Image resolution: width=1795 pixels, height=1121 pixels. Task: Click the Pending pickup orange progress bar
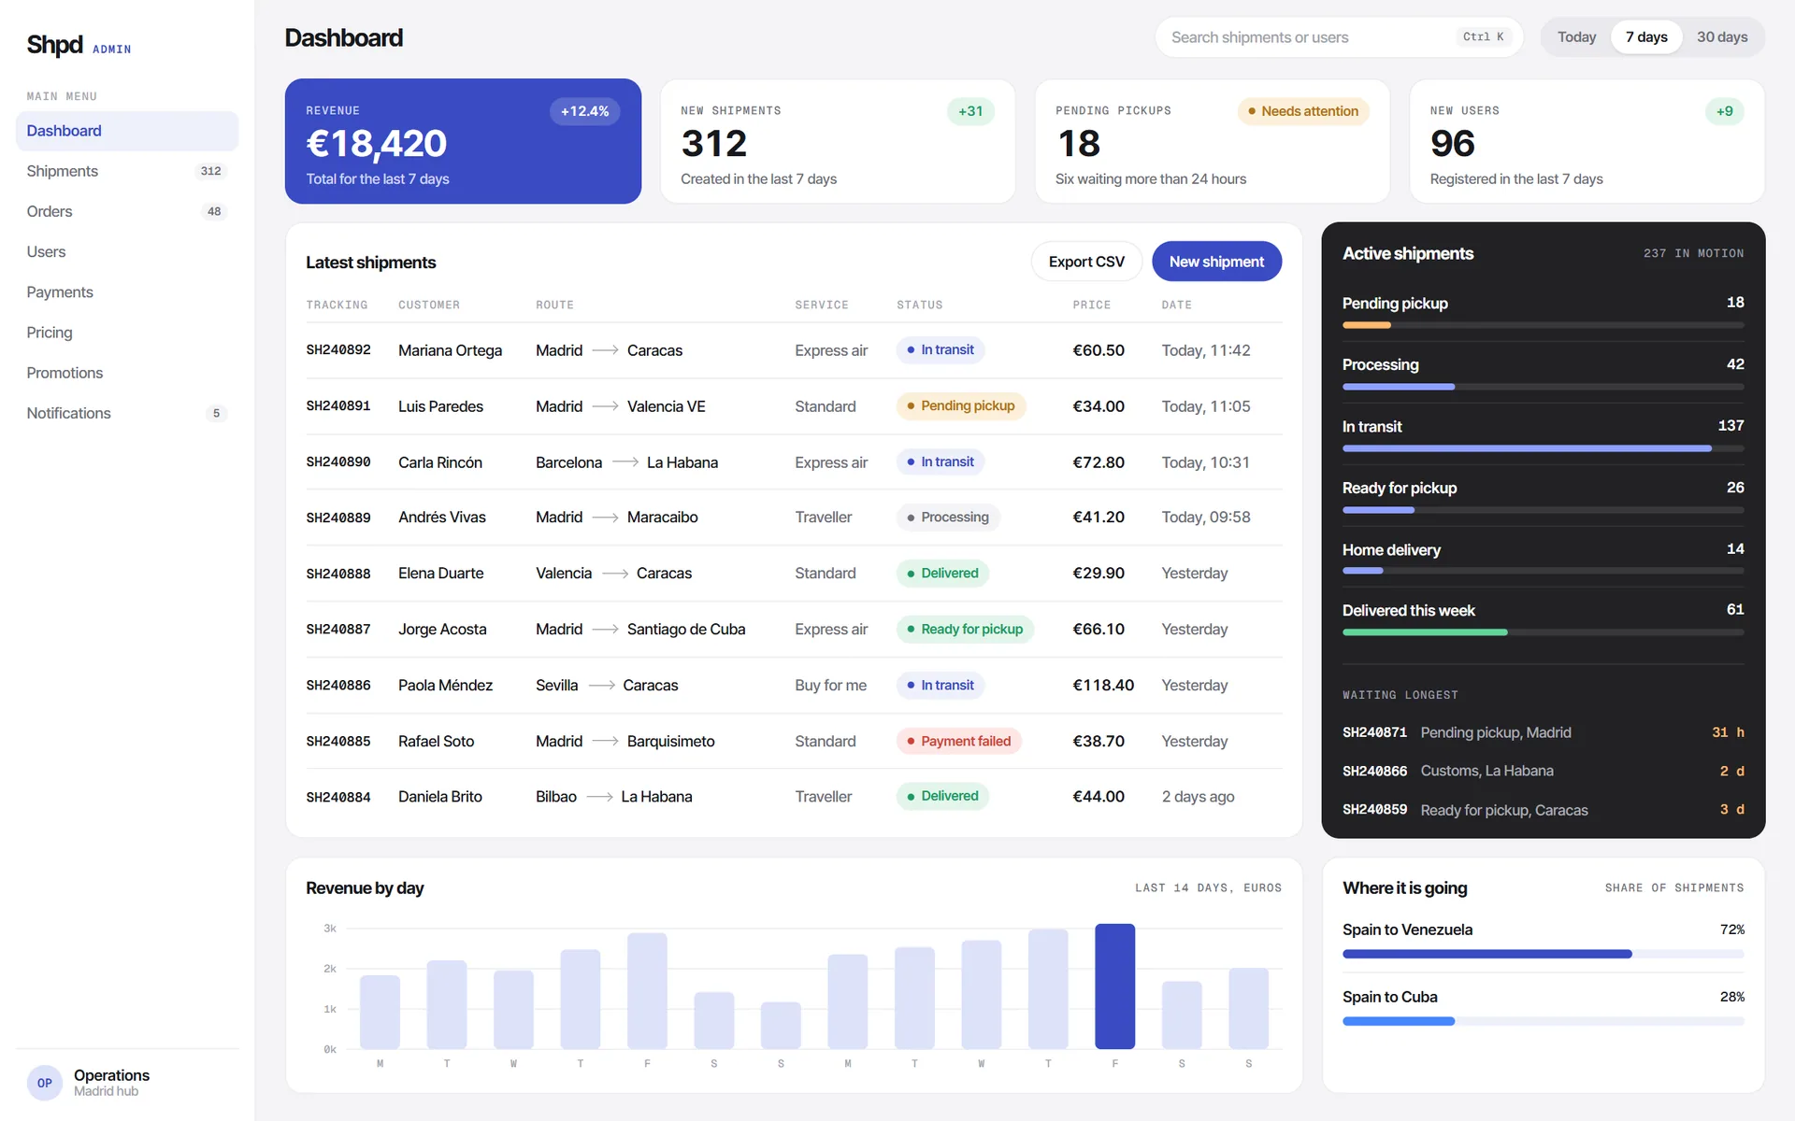pos(1367,325)
